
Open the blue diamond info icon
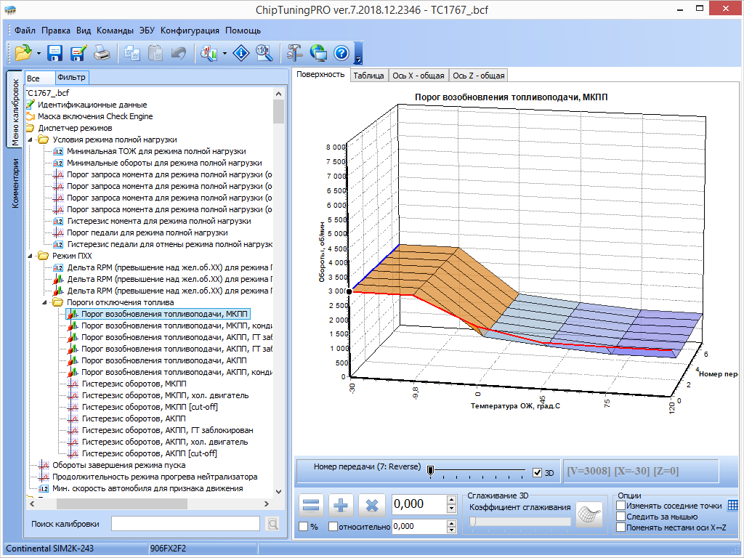[241, 52]
